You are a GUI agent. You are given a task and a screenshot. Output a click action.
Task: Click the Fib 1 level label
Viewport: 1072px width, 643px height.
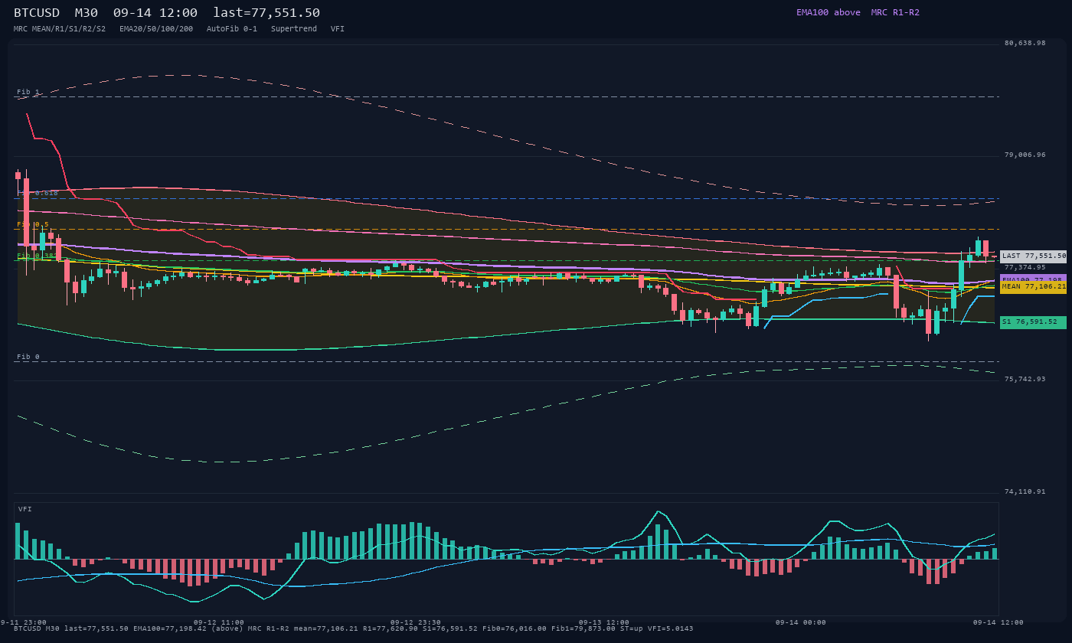[28, 92]
